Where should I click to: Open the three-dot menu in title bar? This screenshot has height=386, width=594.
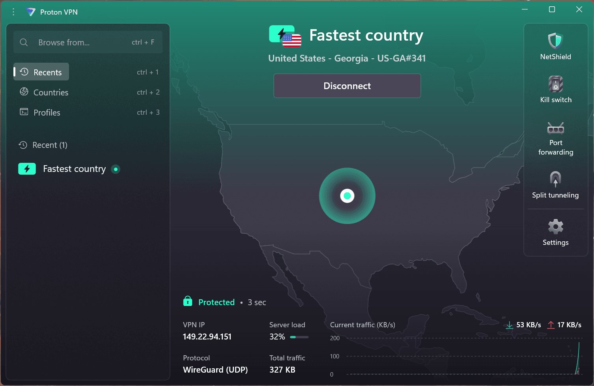13,12
